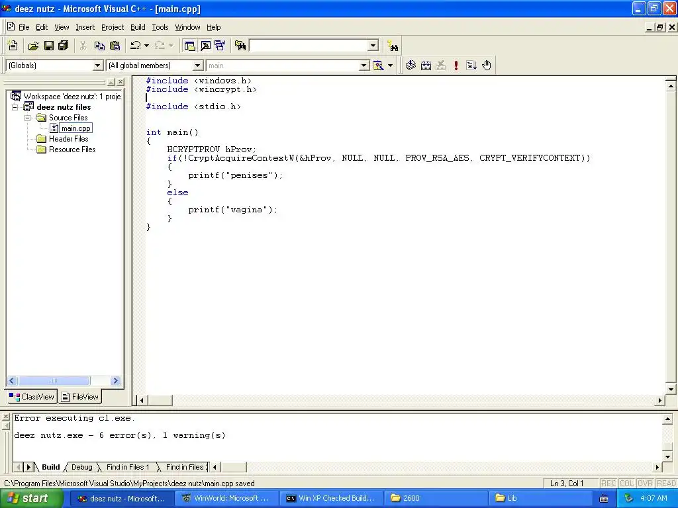The width and height of the screenshot is (678, 508).
Task: Click the WizardBar actions wand icon
Action: (x=378, y=65)
